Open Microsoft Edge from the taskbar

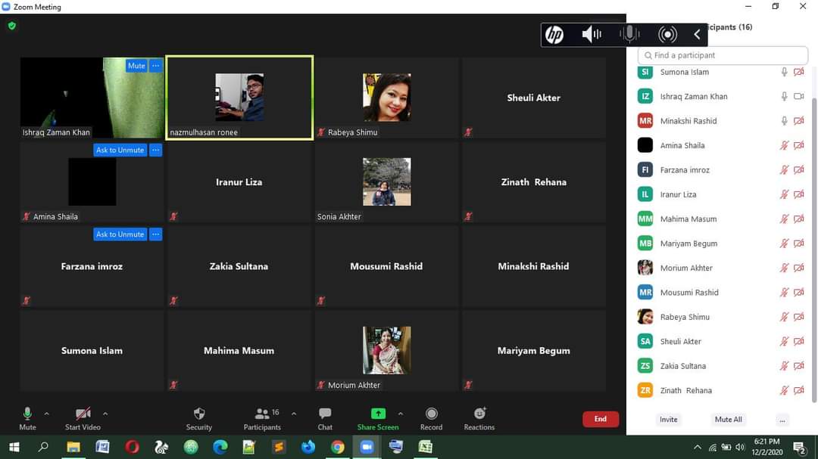220,447
